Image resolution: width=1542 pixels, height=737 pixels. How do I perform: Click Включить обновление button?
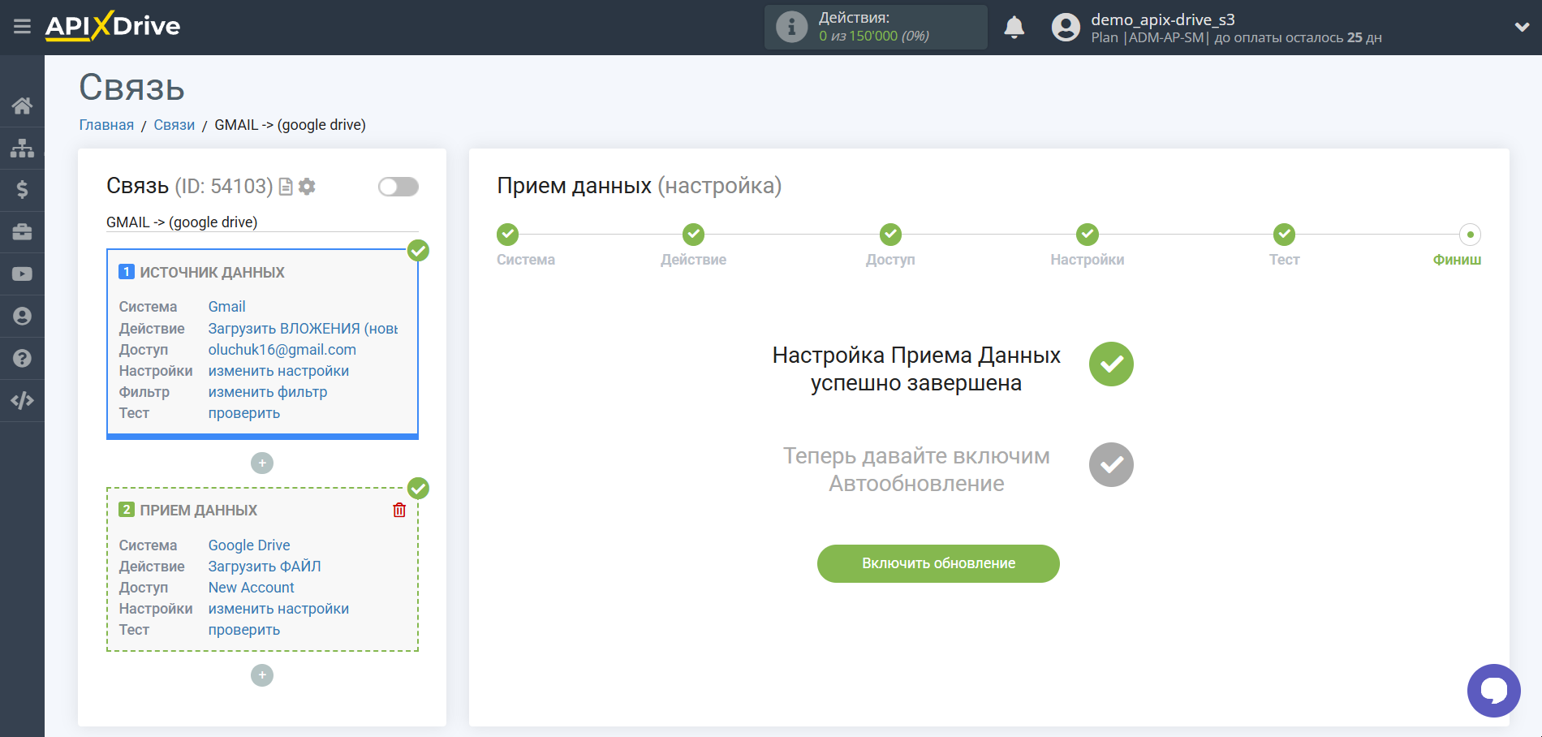pyautogui.click(x=938, y=563)
